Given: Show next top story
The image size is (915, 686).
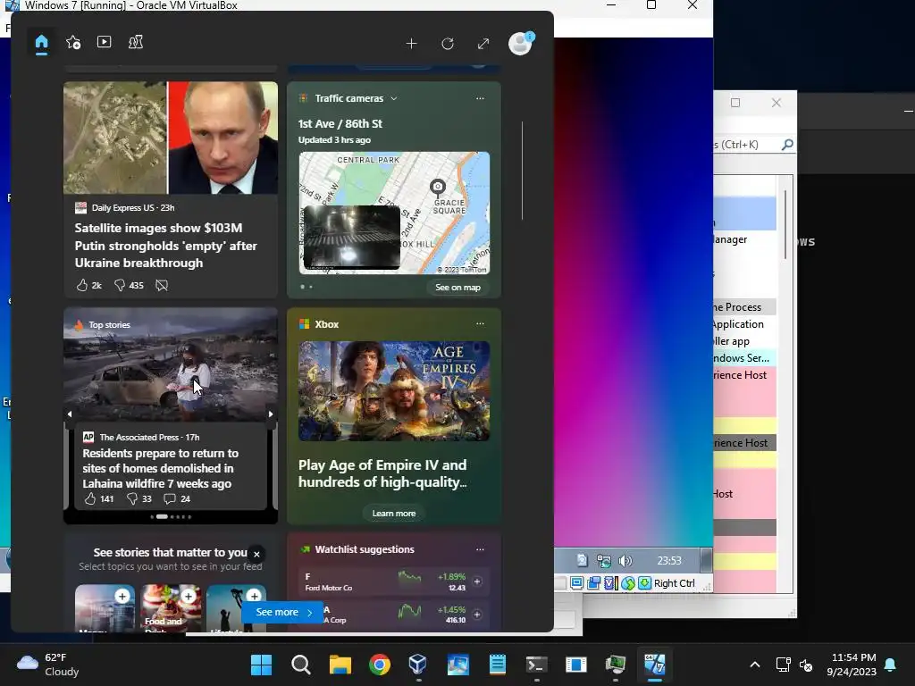Looking at the screenshot, I should coord(271,414).
